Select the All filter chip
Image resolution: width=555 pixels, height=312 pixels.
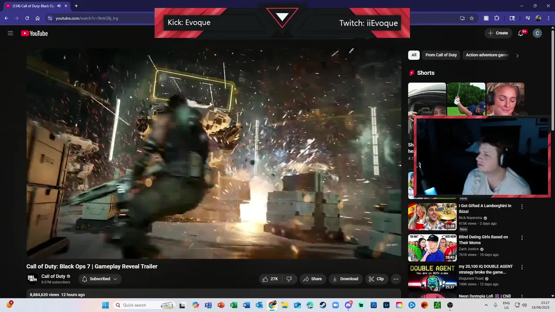414,55
